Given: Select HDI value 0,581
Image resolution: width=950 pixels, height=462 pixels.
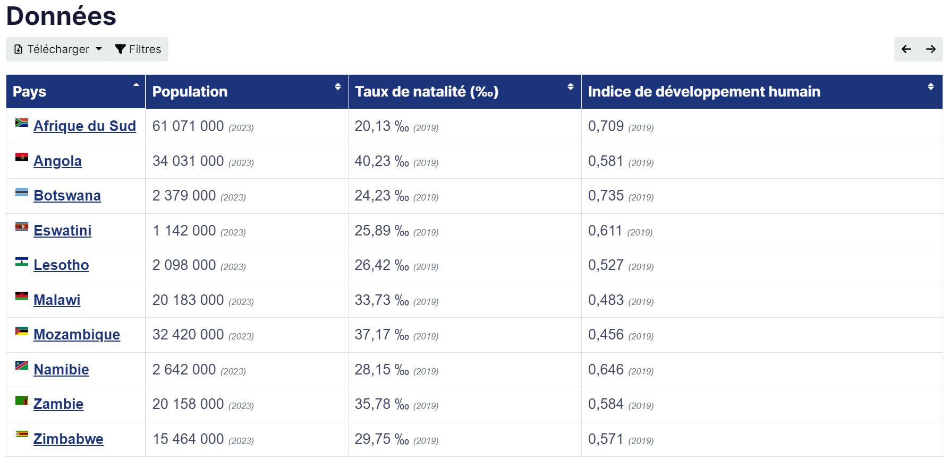Looking at the screenshot, I should (x=606, y=161).
